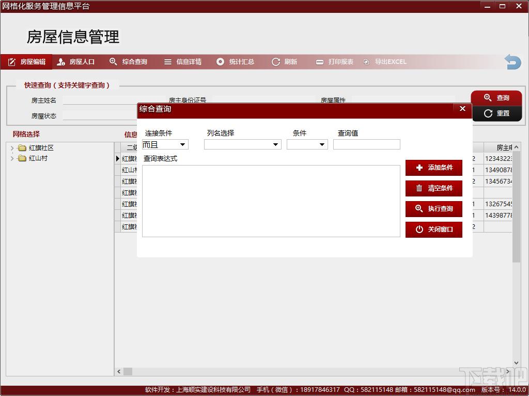Image resolution: width=529 pixels, height=396 pixels.
Task: Close the 综合查询 dialog with X
Action: tap(462, 108)
